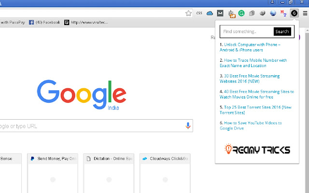Screen dimensions: 309x193
Task: Open the Chrome hamburger menu
Action: tap(305, 13)
